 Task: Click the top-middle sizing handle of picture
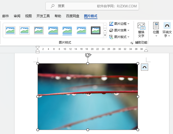(88, 64)
